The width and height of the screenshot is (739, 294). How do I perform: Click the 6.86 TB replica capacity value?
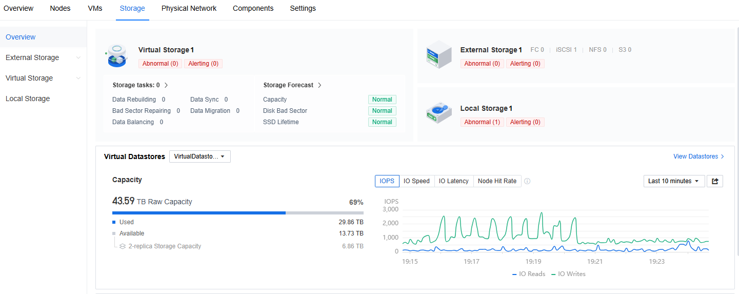click(353, 246)
